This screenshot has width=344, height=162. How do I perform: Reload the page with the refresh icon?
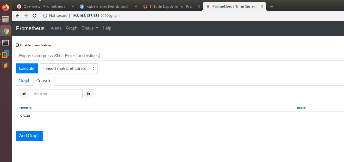(x=34, y=16)
